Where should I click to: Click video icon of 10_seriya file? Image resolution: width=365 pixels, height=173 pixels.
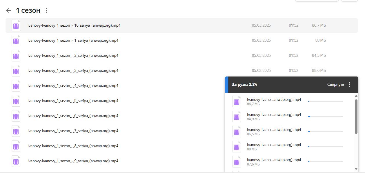16,26
